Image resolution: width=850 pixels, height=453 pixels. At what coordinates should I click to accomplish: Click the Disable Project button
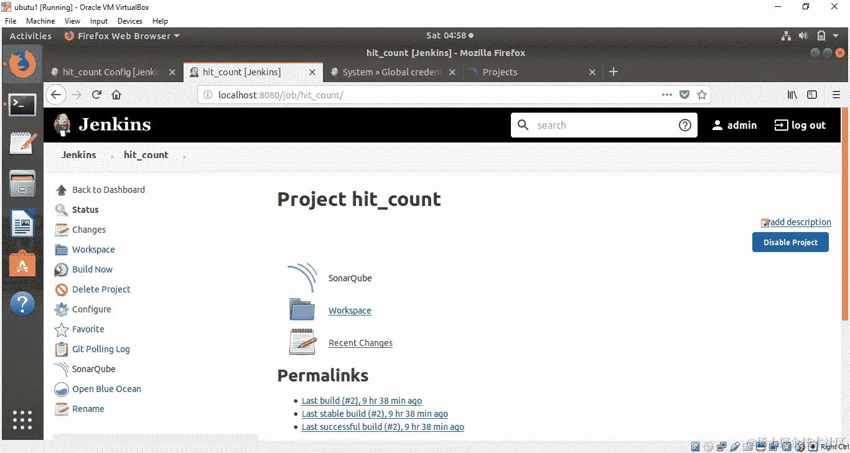[x=790, y=242]
